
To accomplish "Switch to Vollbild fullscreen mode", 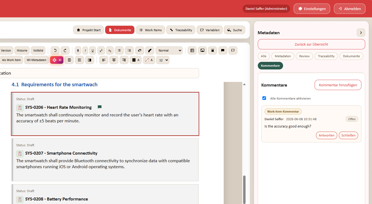I will point(38,50).
